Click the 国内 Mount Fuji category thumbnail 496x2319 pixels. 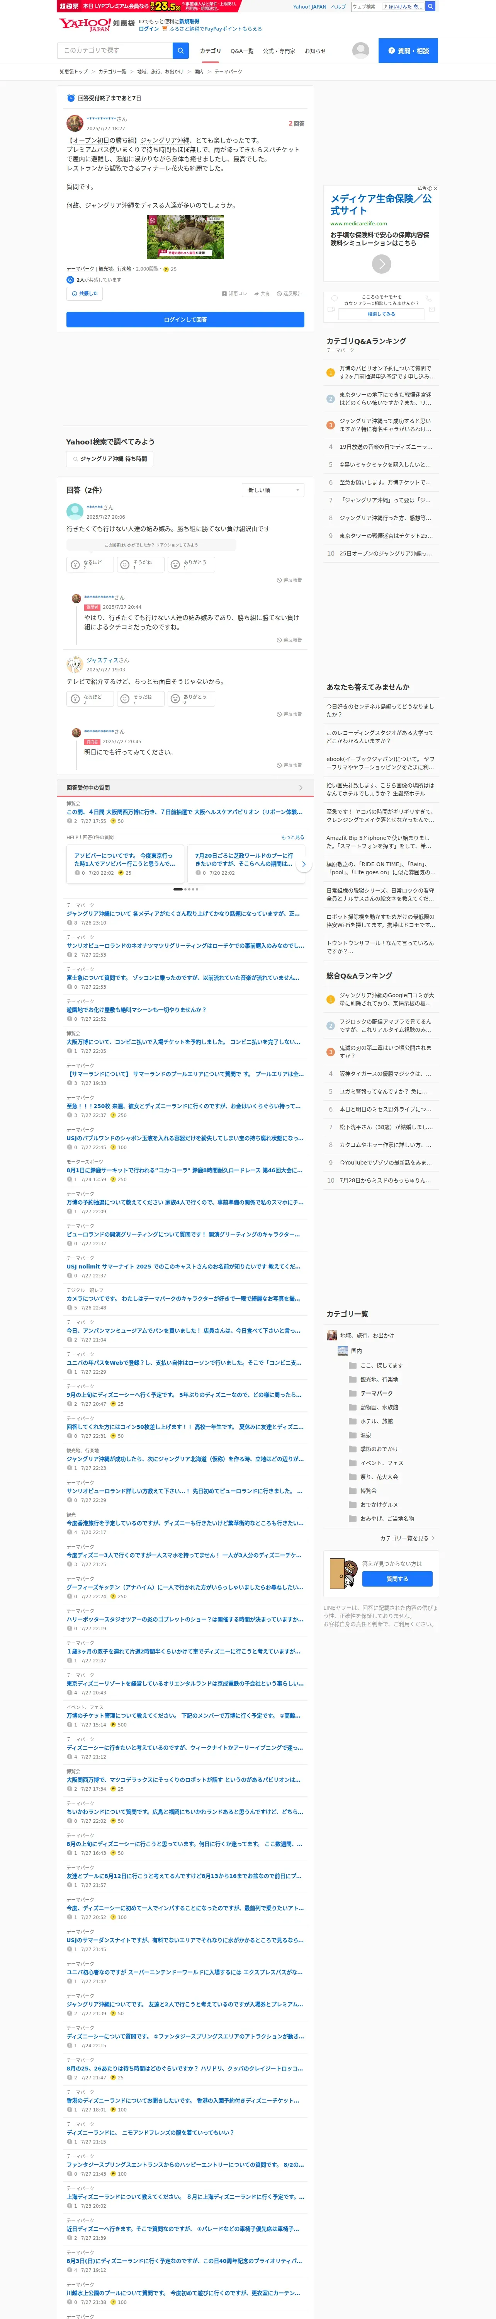pyautogui.click(x=343, y=1350)
